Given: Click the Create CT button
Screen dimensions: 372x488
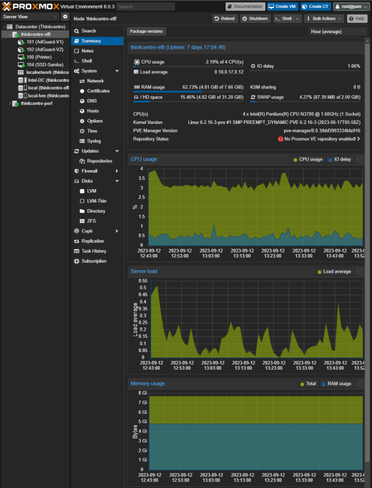Looking at the screenshot, I should tap(316, 7).
